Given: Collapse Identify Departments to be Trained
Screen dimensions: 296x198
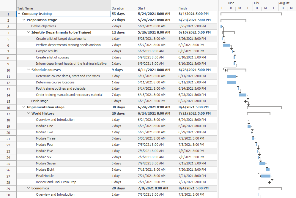Looking at the screenshot, I should pos(29,32).
